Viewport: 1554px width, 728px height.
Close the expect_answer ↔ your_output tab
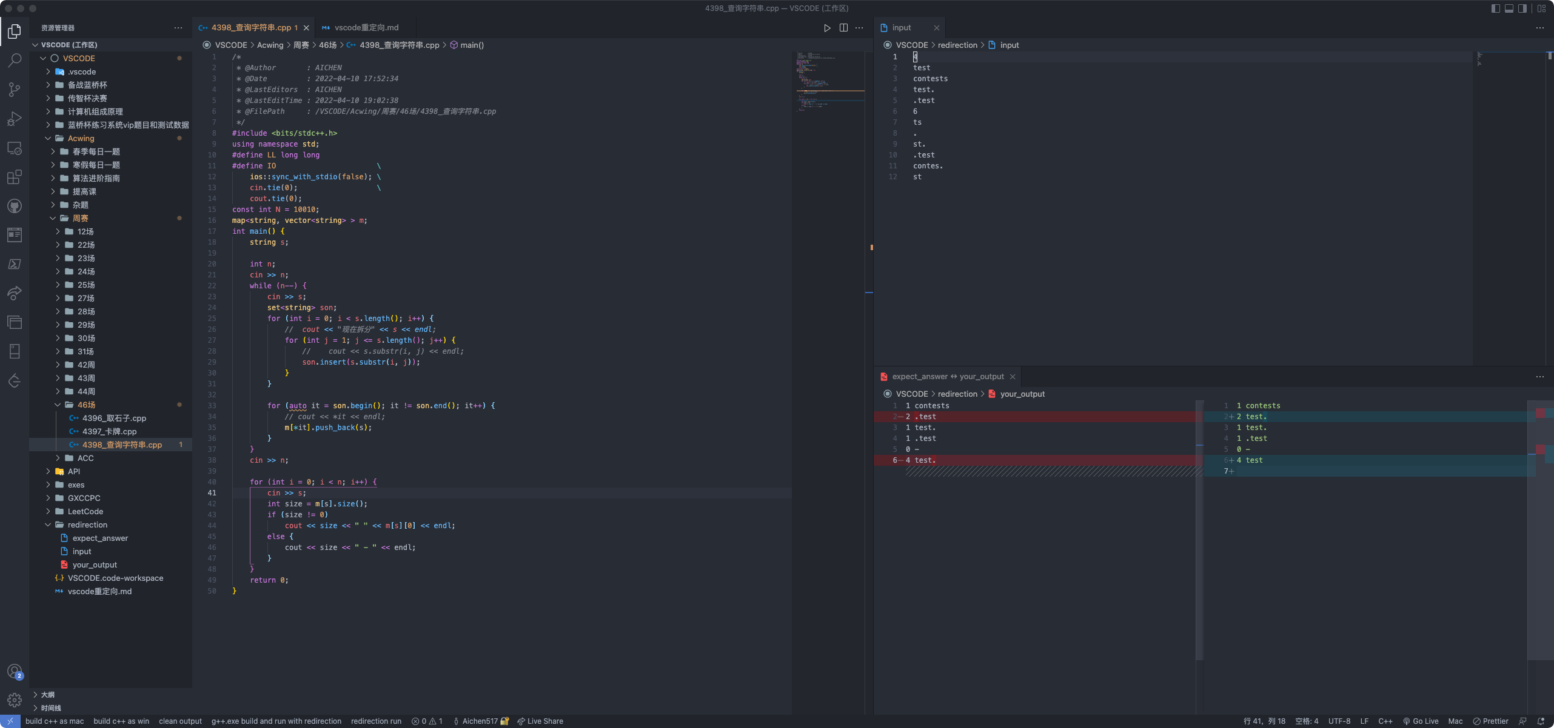click(x=1013, y=377)
